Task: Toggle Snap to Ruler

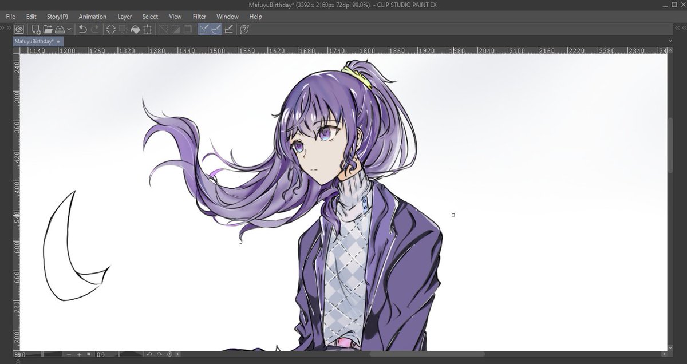Action: coord(203,29)
